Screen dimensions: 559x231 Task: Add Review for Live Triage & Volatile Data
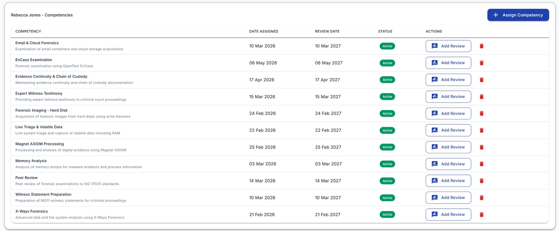448,130
